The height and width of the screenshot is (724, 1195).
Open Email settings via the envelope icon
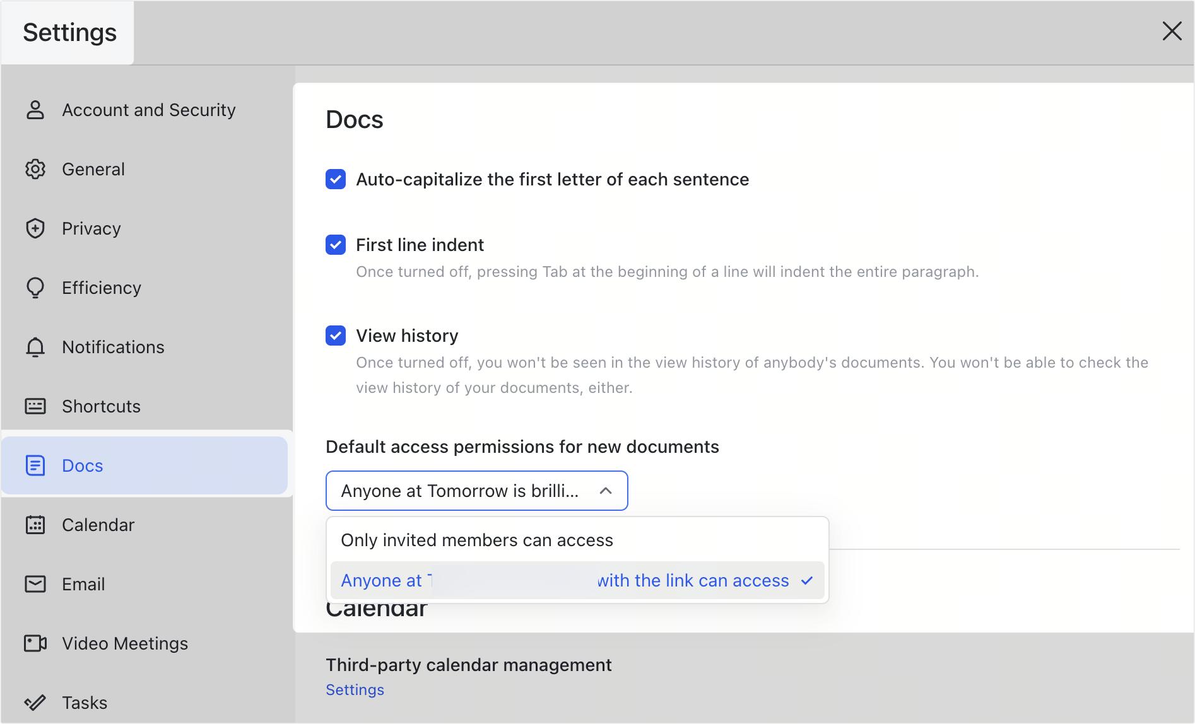[35, 583]
